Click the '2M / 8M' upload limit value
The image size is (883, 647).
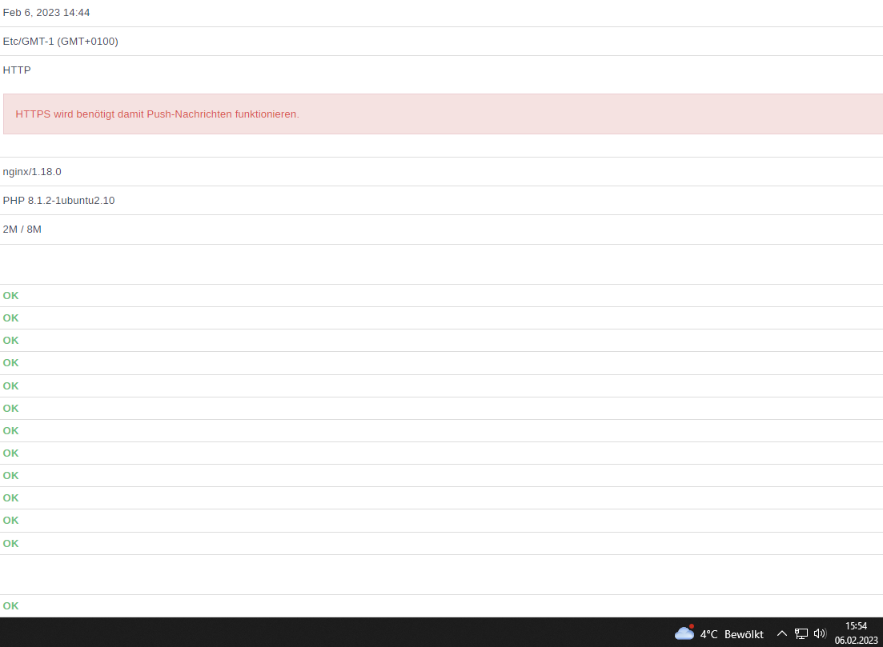22,229
